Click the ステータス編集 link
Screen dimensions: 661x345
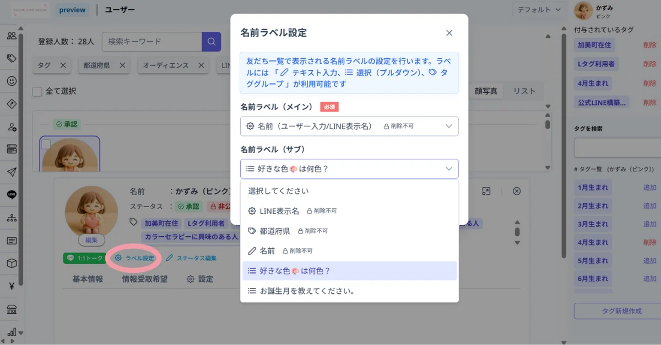[191, 258]
